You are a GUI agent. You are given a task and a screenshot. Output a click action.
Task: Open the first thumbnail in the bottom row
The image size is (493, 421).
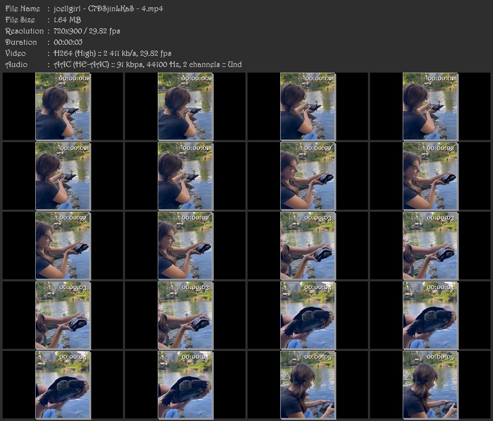click(63, 385)
